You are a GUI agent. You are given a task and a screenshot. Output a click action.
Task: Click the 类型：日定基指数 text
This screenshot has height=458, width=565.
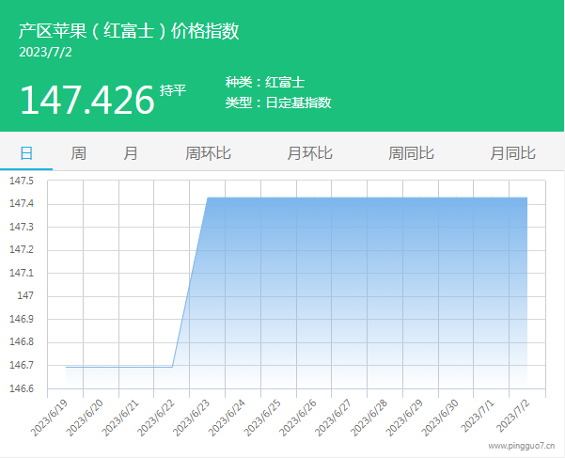pos(277,103)
